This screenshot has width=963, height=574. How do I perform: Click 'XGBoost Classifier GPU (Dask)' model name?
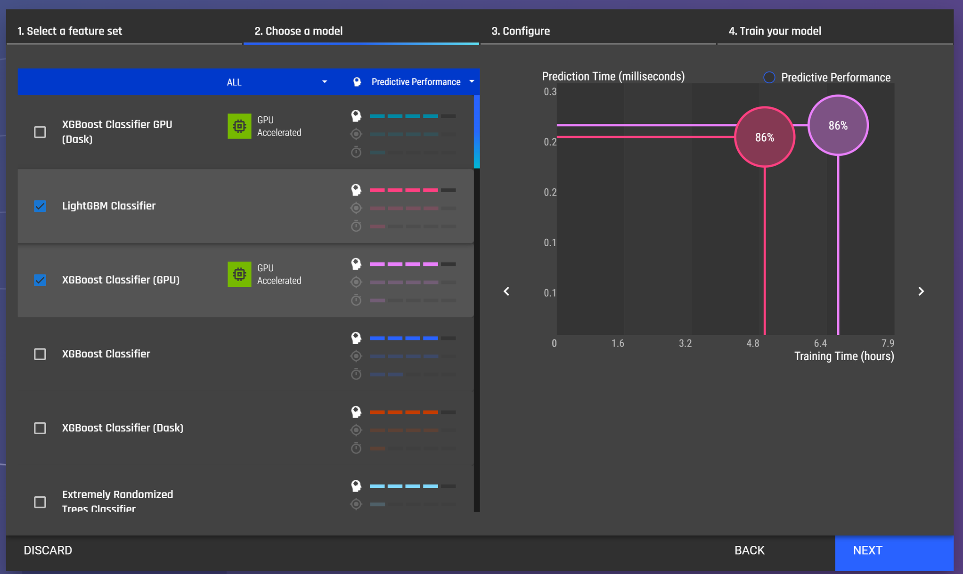tap(117, 132)
